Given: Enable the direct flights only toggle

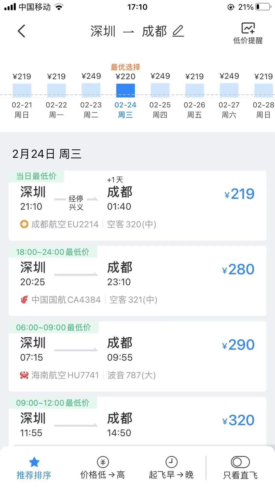Looking at the screenshot, I should pyautogui.click(x=240, y=462).
